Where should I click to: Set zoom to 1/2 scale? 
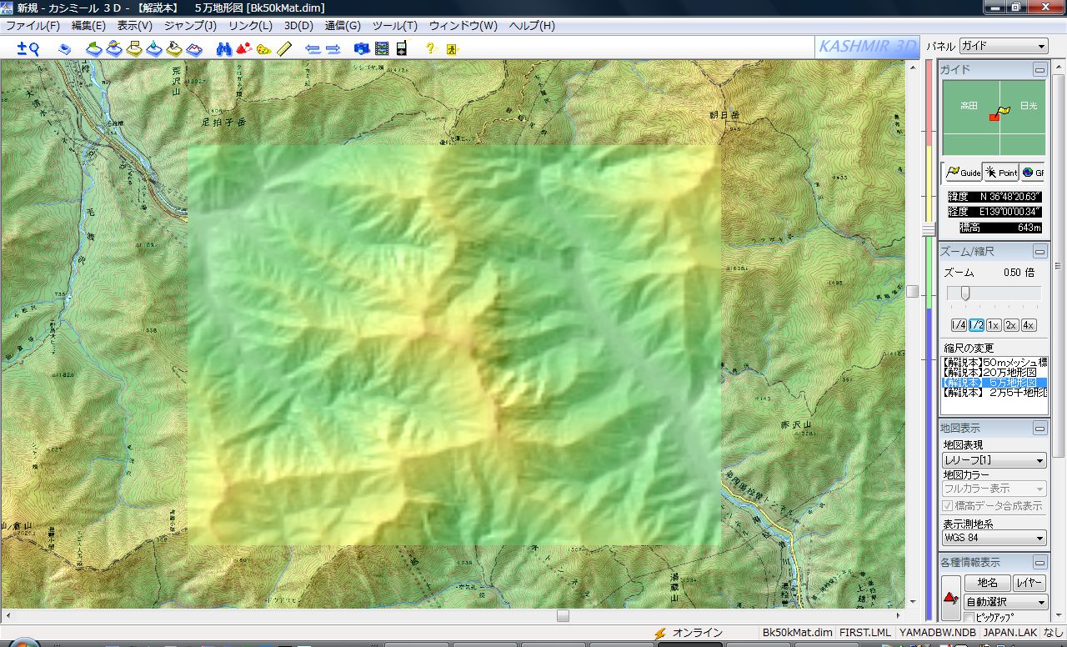point(976,325)
